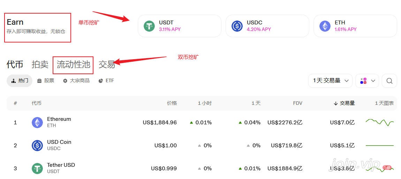The height and width of the screenshot is (179, 401).
Task: Select the 大宗商品 category filter
Action: (76, 81)
